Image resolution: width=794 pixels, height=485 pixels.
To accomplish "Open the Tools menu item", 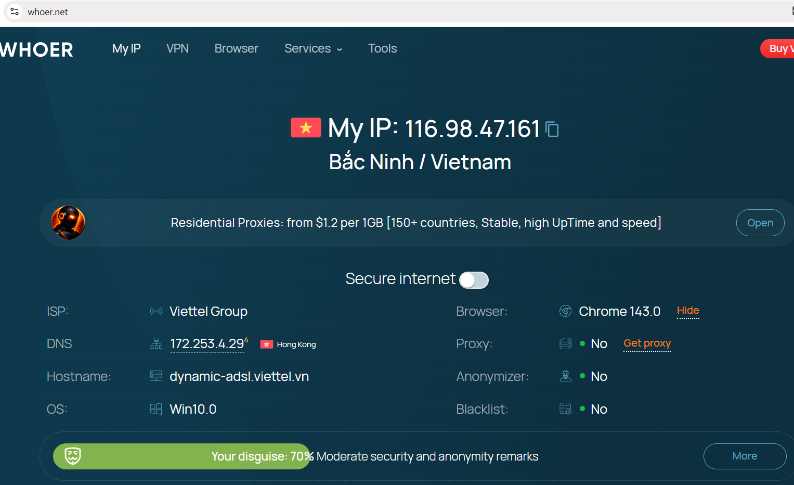I will click(x=382, y=48).
